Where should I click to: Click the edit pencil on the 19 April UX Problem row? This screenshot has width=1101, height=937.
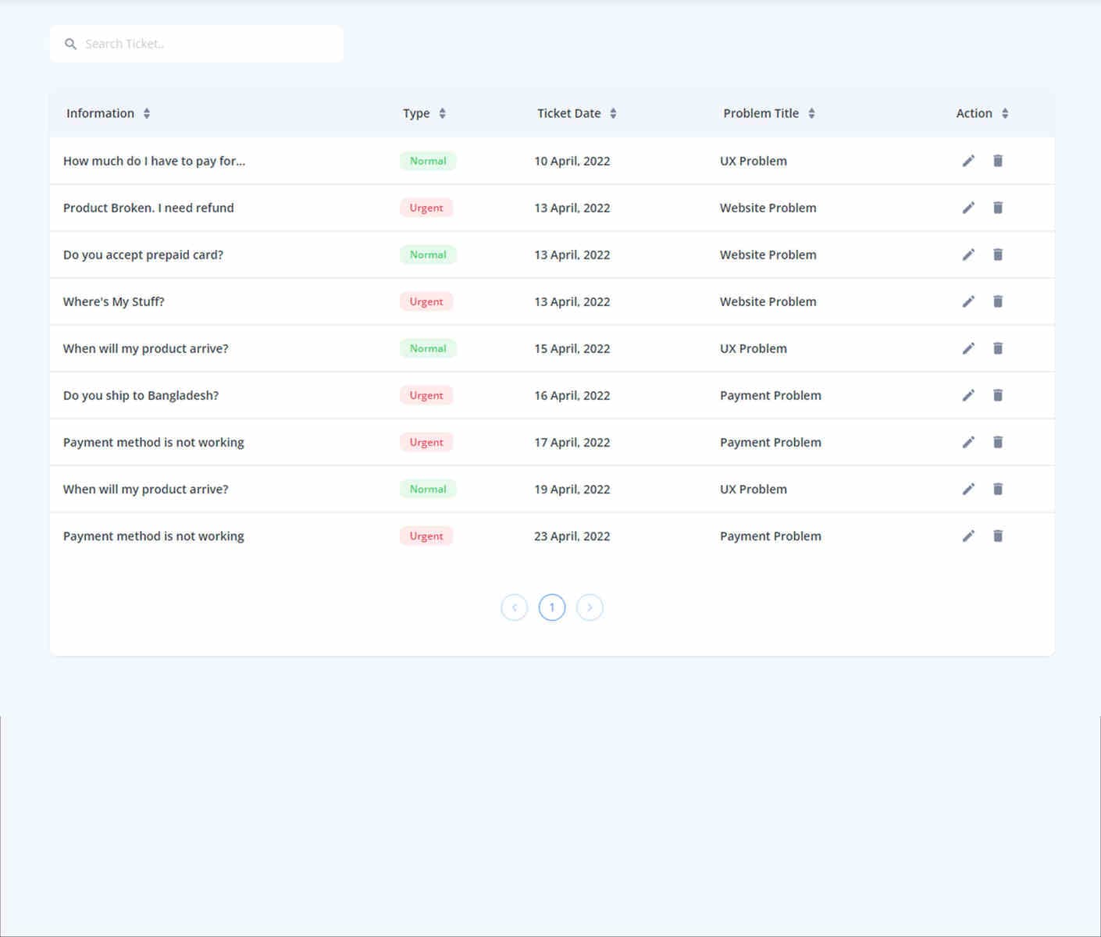click(968, 489)
